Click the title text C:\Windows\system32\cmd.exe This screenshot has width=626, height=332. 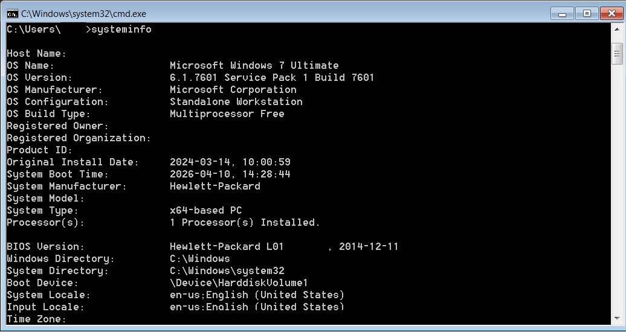(84, 13)
